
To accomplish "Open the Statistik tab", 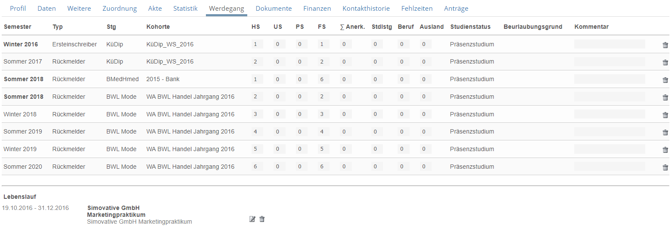I will (185, 9).
